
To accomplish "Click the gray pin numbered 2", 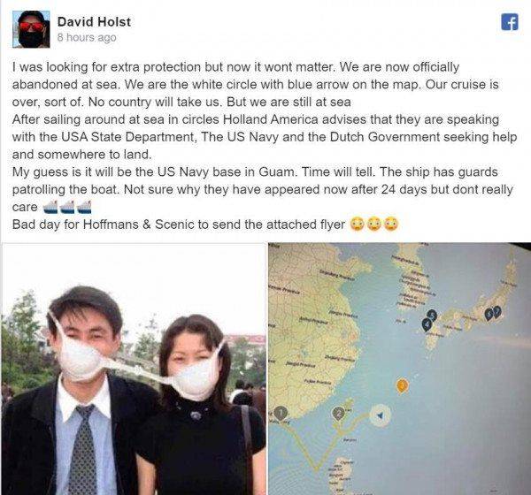I will point(339,414).
